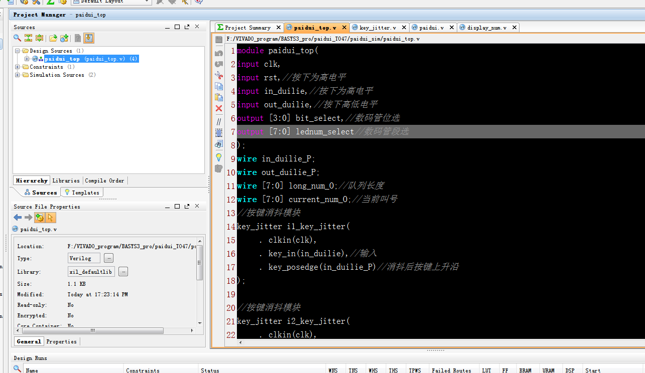Click the Add Sources icon
Screen dimensions: 645x373
point(64,38)
